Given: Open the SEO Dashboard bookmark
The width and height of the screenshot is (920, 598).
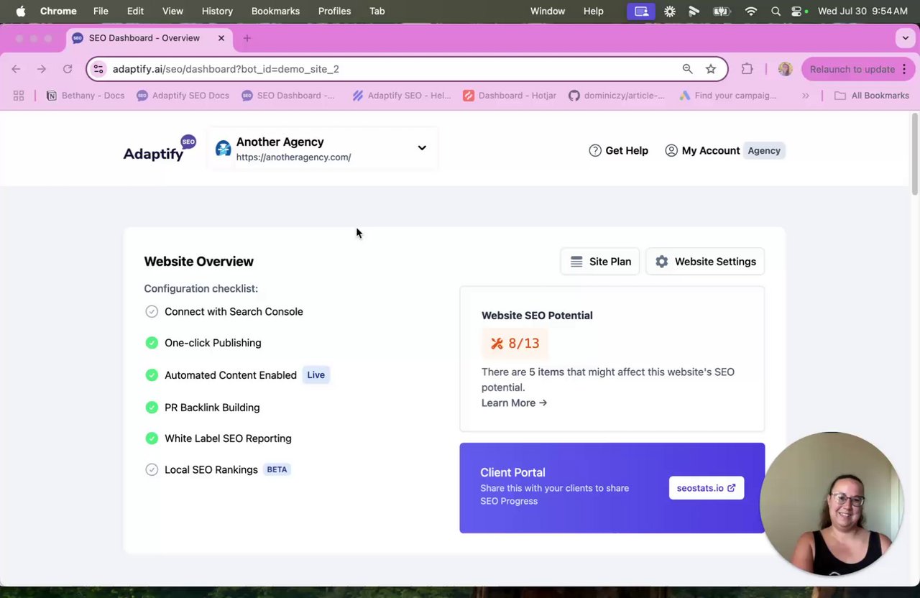Looking at the screenshot, I should point(289,96).
